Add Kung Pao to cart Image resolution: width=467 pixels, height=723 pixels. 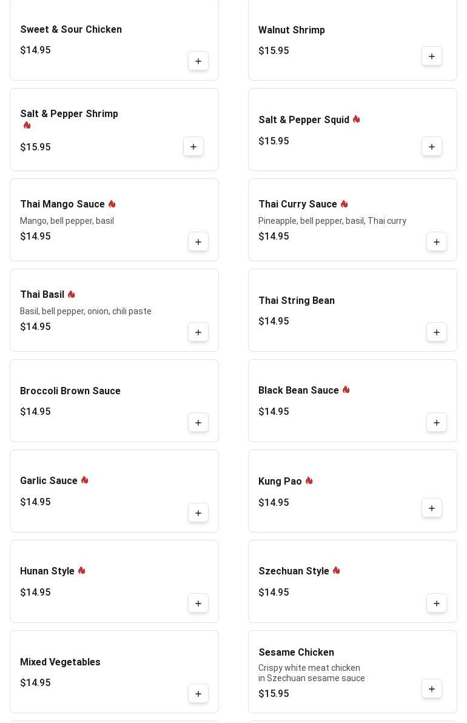pos(432,508)
